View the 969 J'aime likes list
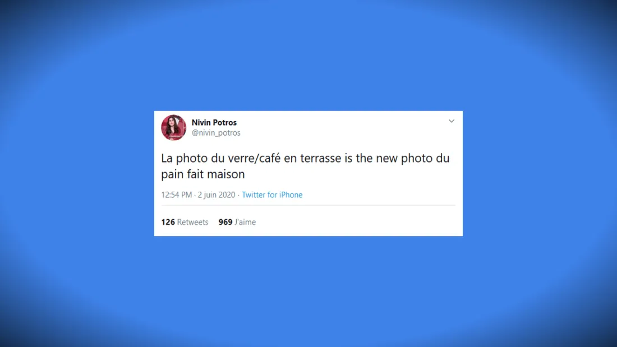Viewport: 617px width, 347px height. [237, 222]
